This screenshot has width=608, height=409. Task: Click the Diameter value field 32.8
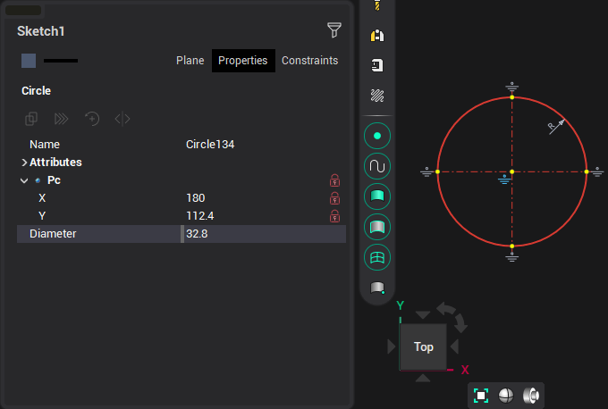click(263, 234)
